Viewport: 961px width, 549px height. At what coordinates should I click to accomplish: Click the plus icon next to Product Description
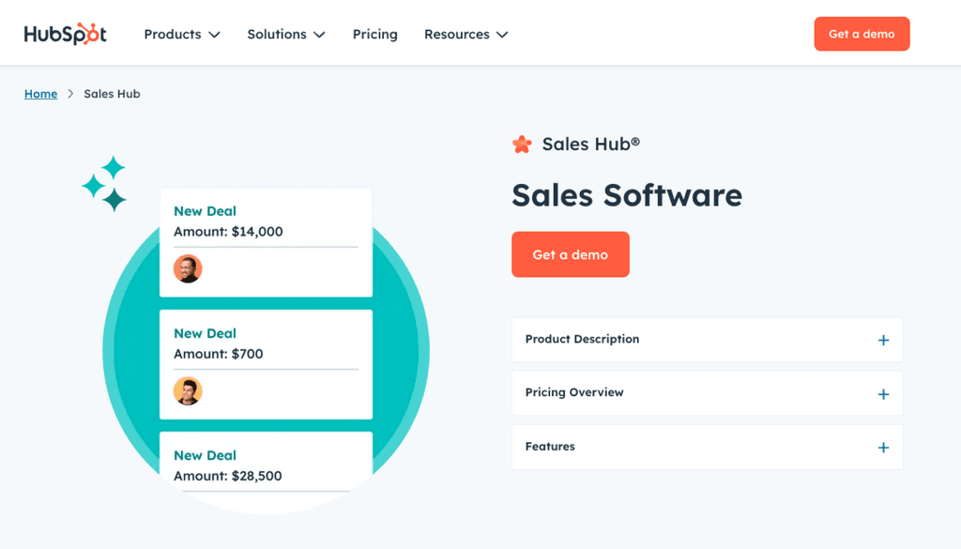tap(882, 340)
